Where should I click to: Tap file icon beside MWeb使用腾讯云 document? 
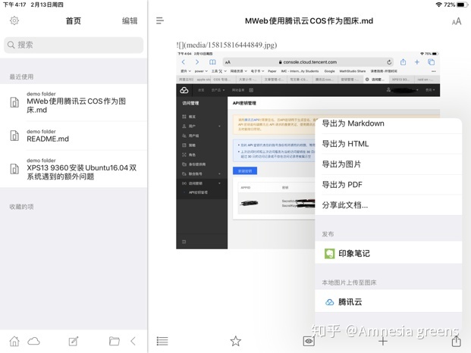pos(14,102)
